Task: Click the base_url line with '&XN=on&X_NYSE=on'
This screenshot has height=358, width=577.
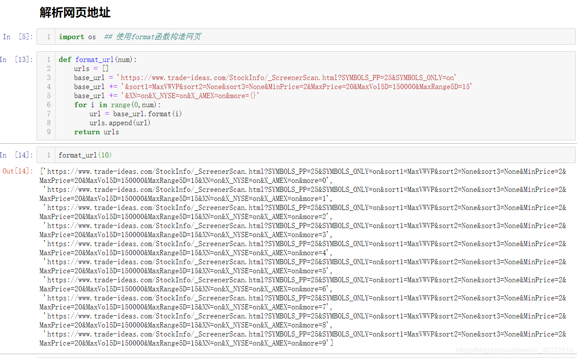Action: (167, 96)
